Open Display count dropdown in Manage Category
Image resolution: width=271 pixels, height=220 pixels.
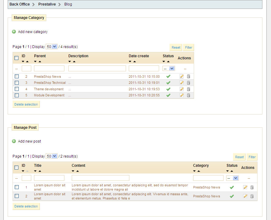point(52,47)
